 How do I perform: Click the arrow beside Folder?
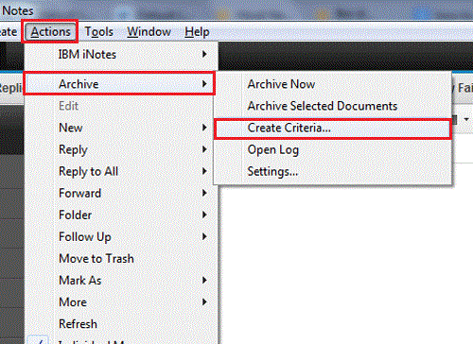pos(204,215)
